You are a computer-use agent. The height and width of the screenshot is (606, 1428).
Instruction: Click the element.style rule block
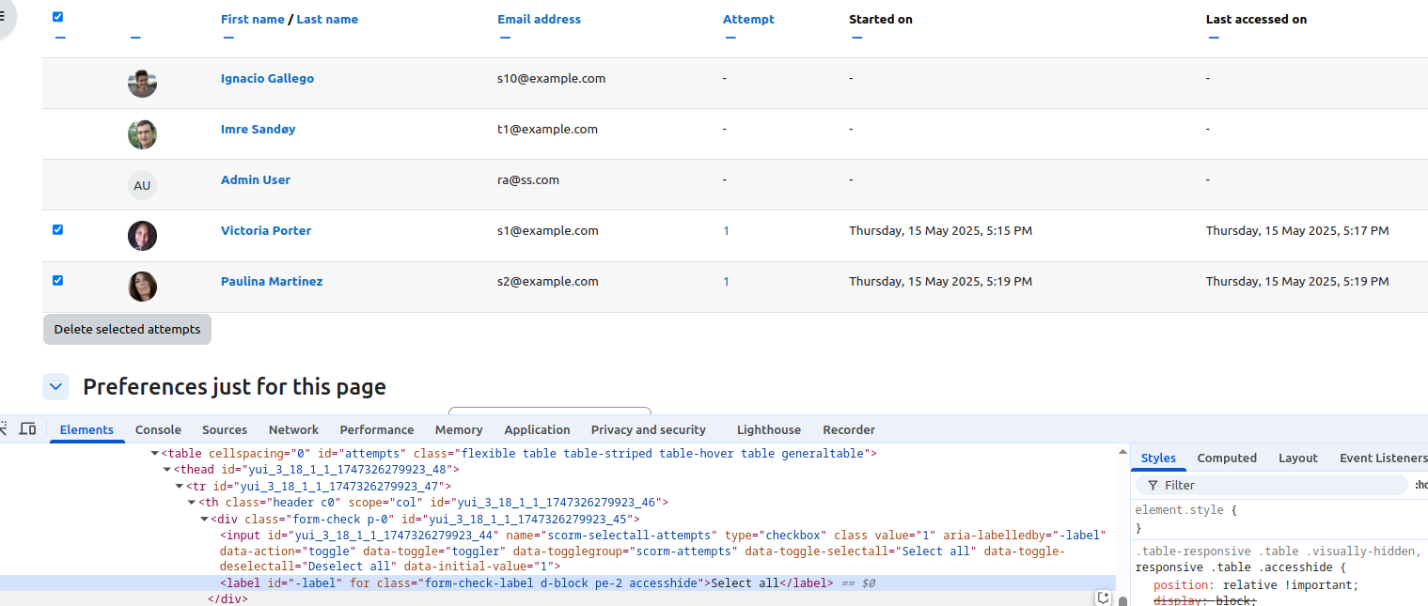coord(1281,519)
